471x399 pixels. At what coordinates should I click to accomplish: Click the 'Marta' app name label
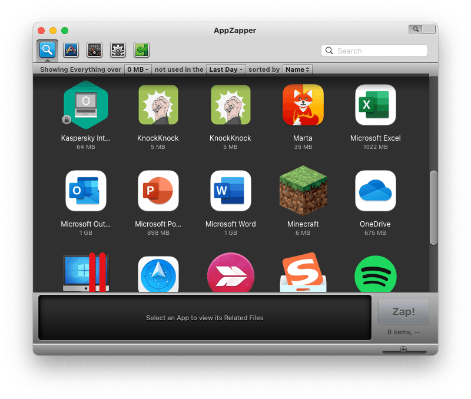[303, 138]
